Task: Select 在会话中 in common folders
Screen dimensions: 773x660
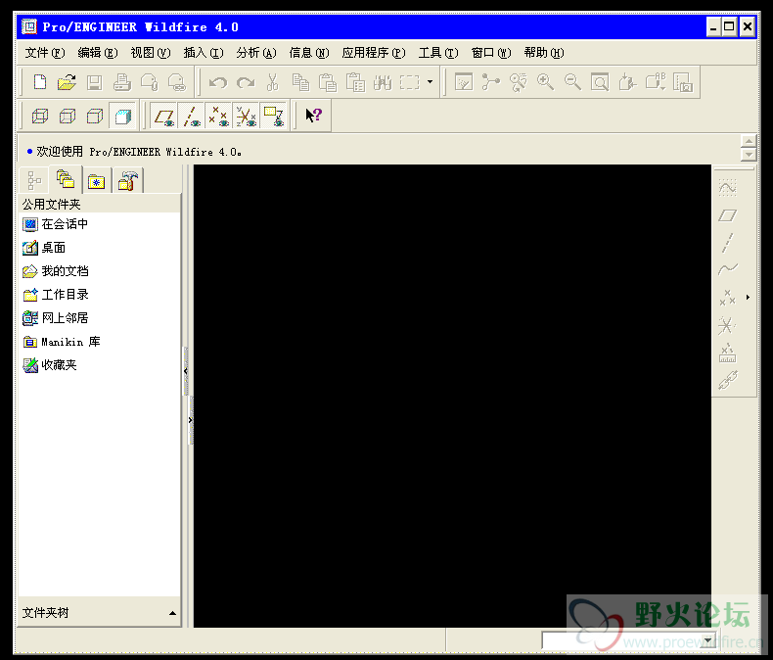Action: pyautogui.click(x=55, y=224)
